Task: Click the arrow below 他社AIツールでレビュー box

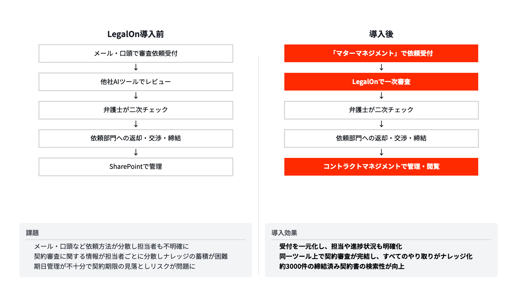Action: click(x=136, y=96)
